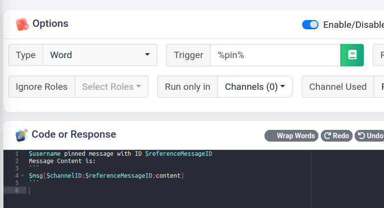Open the Type dropdown showing Word
The width and height of the screenshot is (384, 208).
click(x=100, y=55)
